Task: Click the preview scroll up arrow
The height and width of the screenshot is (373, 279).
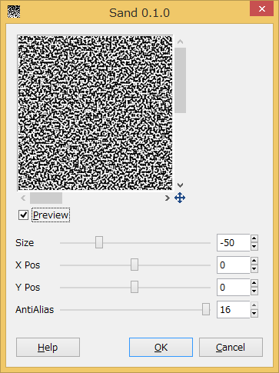Action: (x=180, y=42)
